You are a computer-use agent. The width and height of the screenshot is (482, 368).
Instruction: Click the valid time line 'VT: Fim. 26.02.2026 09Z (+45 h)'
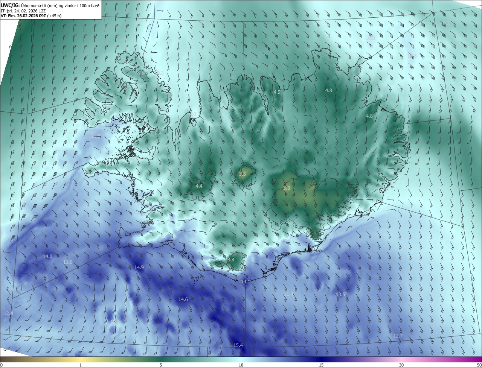pyautogui.click(x=31, y=16)
